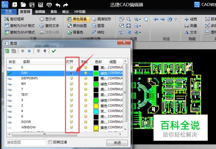Choose 复制为EMF格式

point(20,25)
